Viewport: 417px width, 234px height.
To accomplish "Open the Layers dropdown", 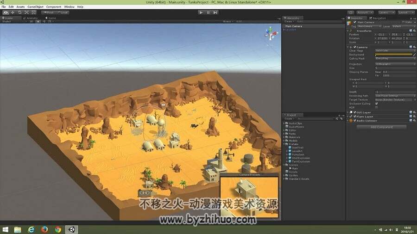I will point(386,12).
